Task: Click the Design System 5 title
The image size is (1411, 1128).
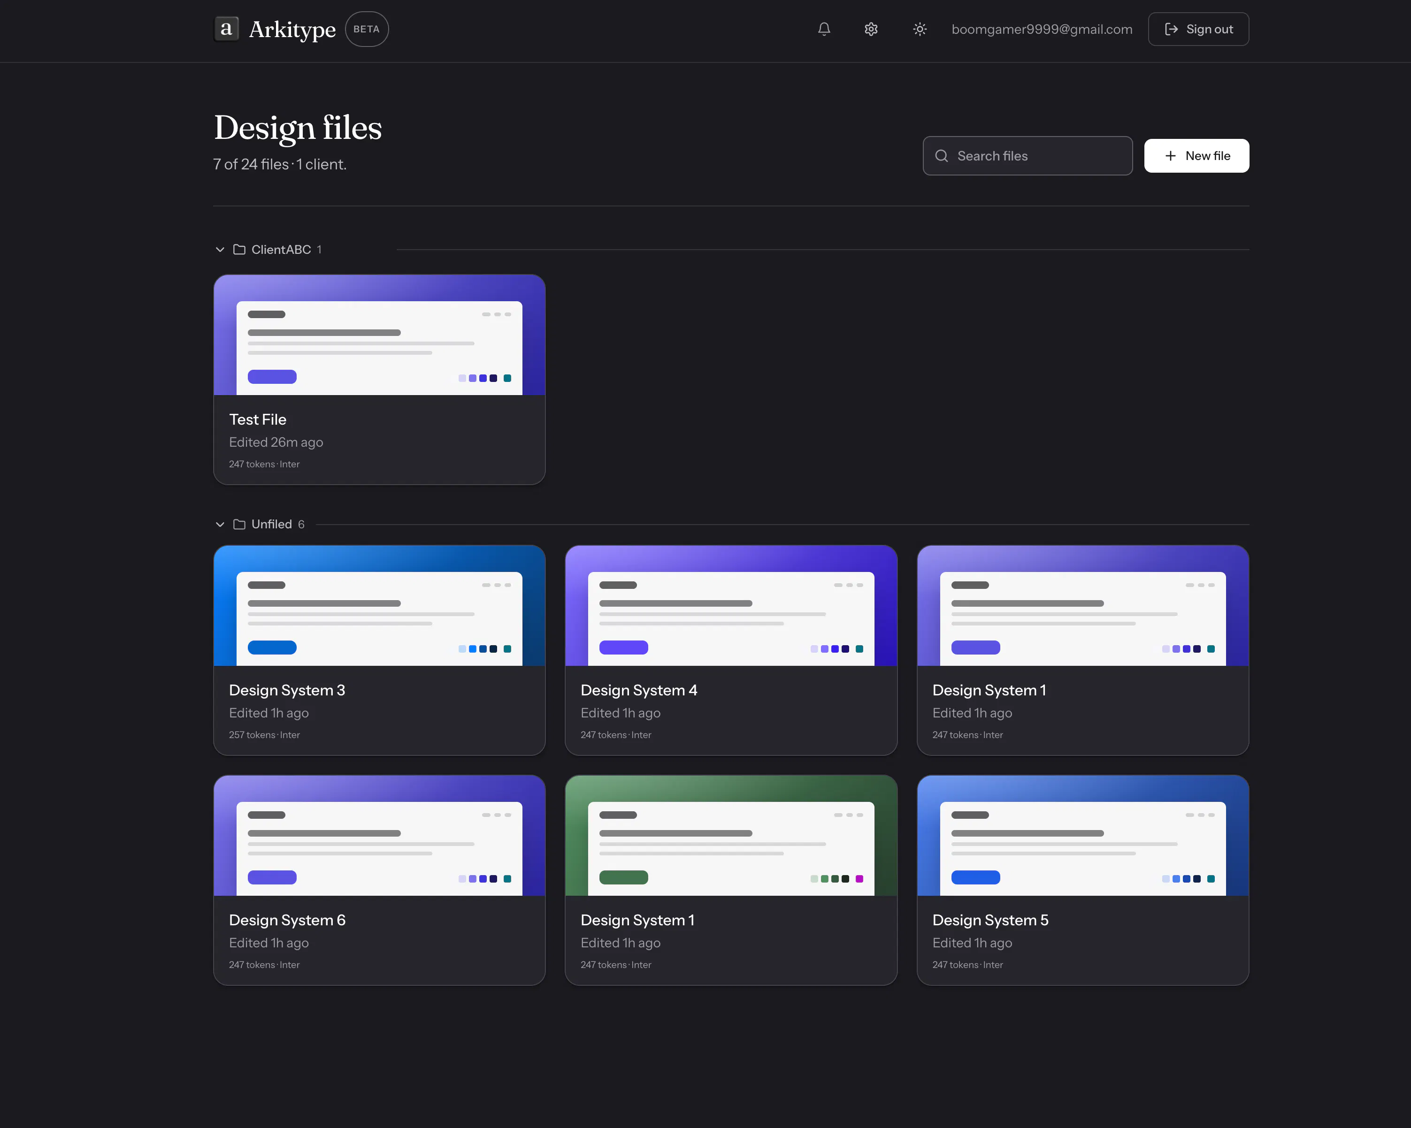Action: coord(990,920)
